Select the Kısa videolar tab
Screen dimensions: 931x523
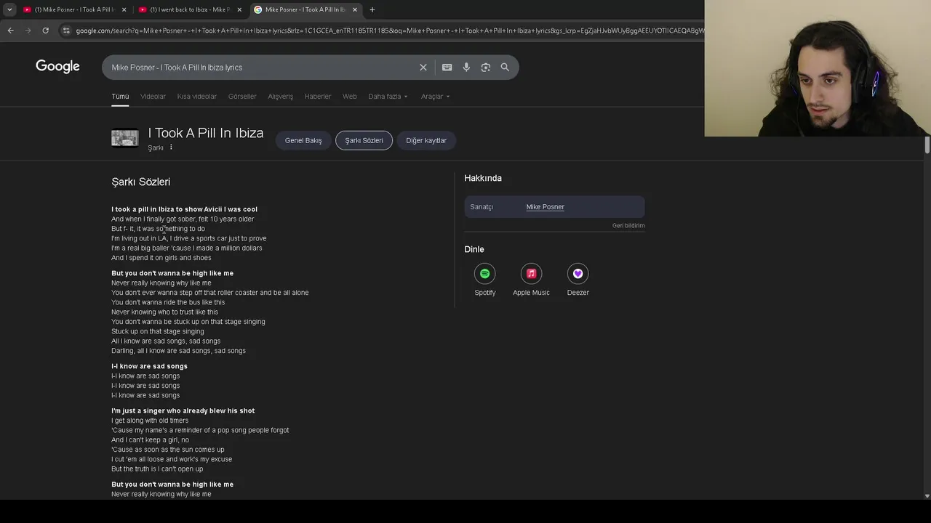click(x=197, y=97)
